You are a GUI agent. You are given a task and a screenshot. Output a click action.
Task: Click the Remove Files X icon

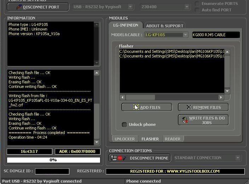189,107
